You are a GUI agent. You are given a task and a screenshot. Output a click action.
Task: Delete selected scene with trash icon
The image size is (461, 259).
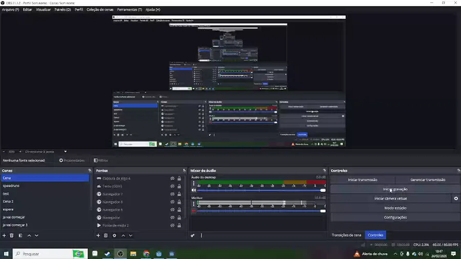tap(12, 235)
